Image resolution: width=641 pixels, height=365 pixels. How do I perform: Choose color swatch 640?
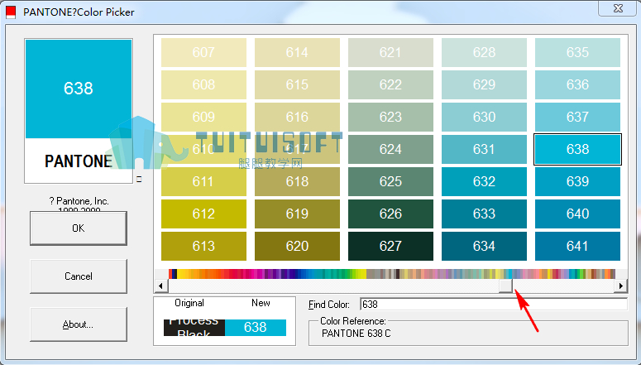pos(577,214)
